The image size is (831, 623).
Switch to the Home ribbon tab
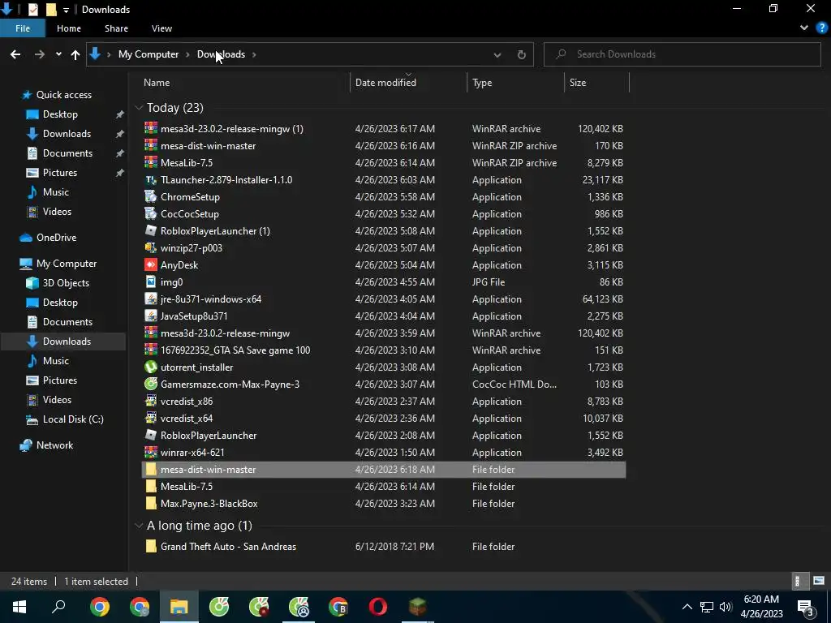(69, 28)
